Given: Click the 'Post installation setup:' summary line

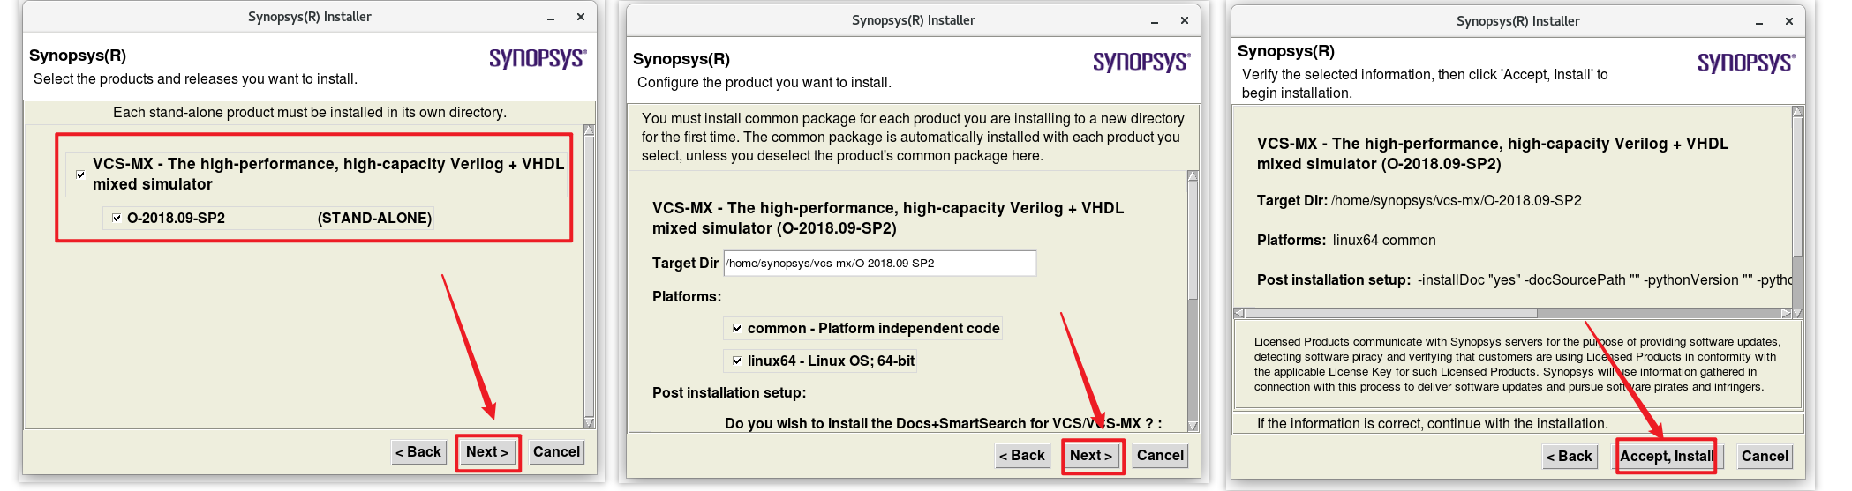Looking at the screenshot, I should [1525, 279].
